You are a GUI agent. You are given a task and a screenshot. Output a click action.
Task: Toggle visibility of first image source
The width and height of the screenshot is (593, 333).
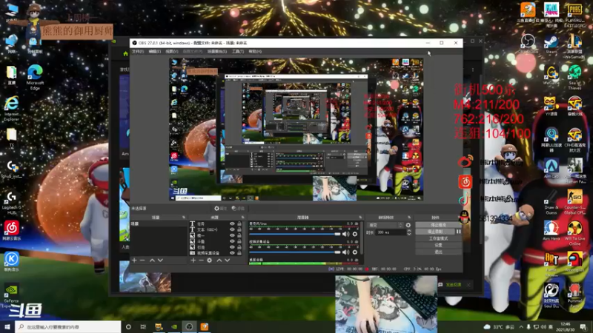tap(232, 235)
